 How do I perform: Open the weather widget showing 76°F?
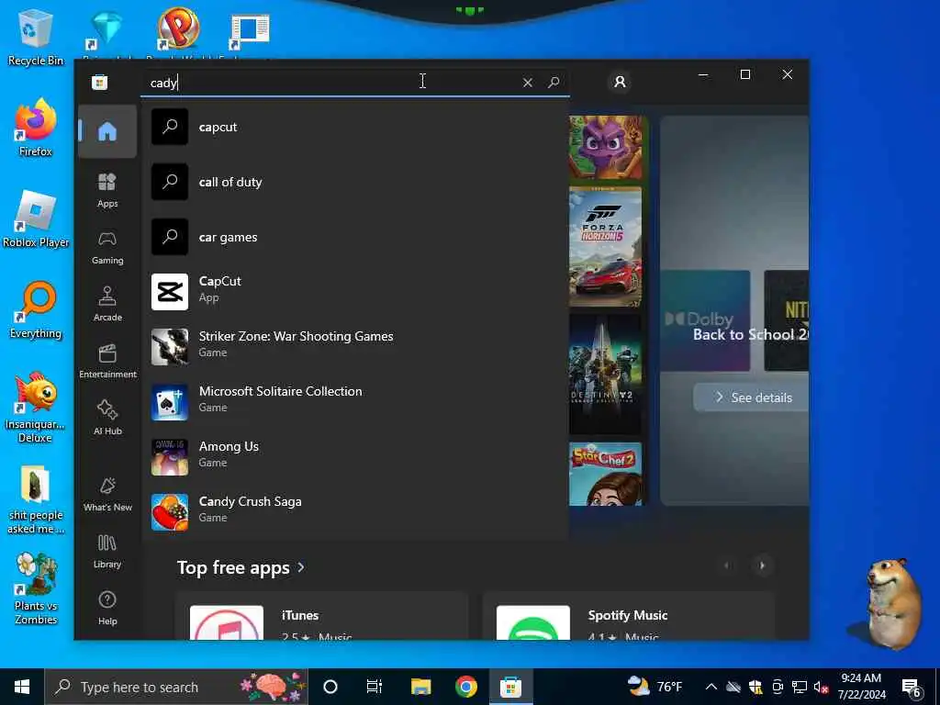[655, 687]
